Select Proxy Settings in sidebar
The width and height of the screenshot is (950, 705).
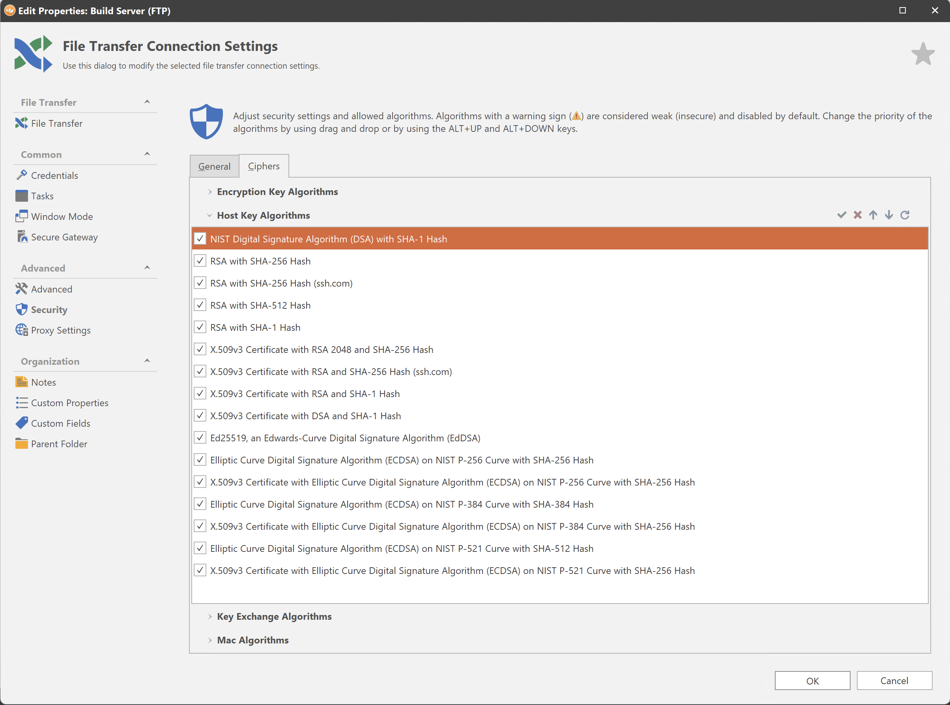click(60, 330)
